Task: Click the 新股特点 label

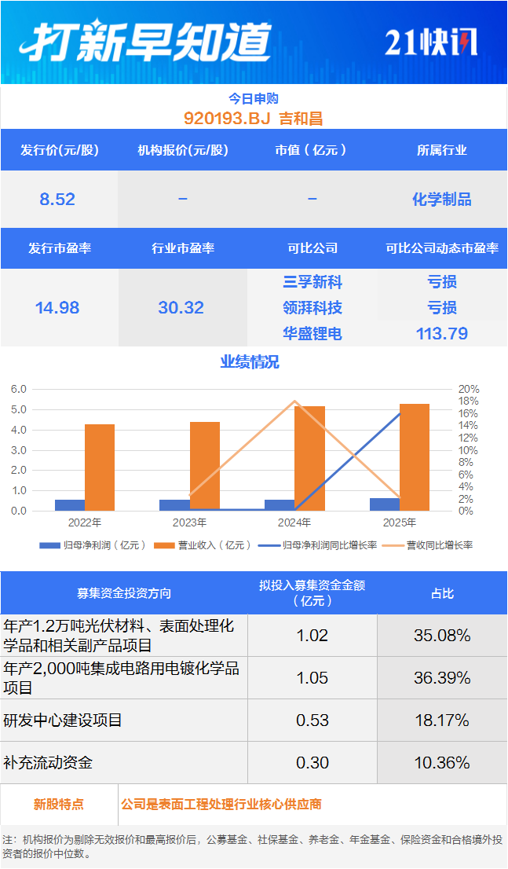Action: coord(59,804)
